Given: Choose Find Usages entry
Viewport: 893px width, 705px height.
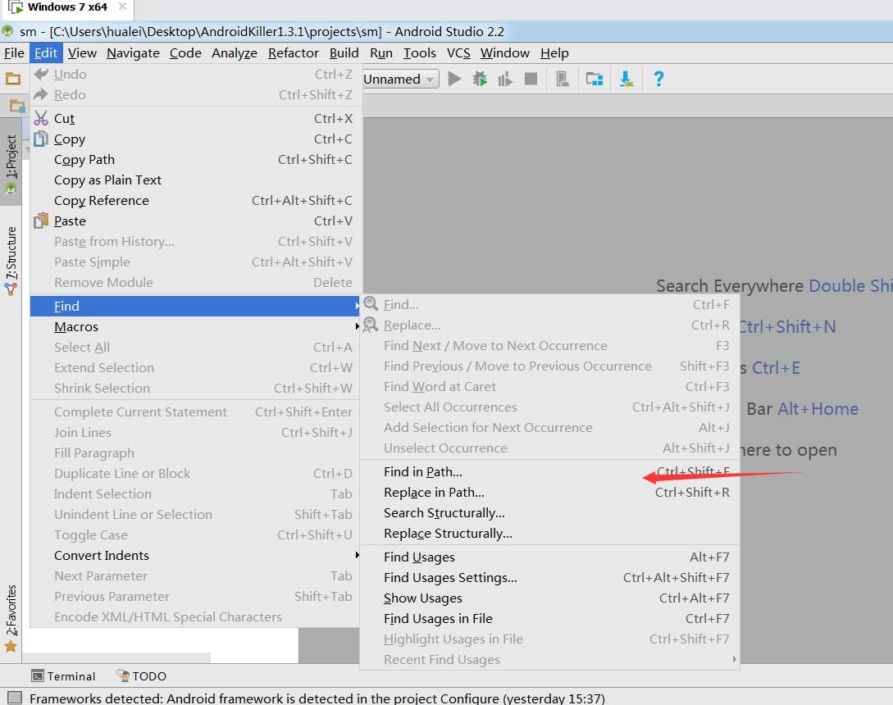Looking at the screenshot, I should tap(550, 557).
